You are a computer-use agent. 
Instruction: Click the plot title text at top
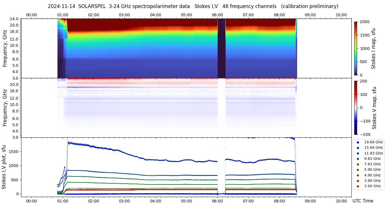(193, 6)
